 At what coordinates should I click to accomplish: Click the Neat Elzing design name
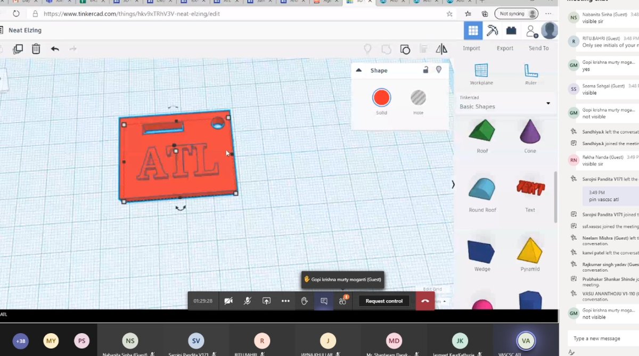25,30
